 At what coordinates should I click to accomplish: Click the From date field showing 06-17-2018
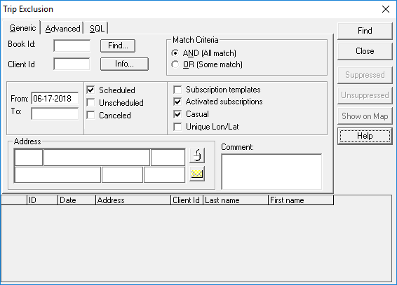click(x=55, y=98)
